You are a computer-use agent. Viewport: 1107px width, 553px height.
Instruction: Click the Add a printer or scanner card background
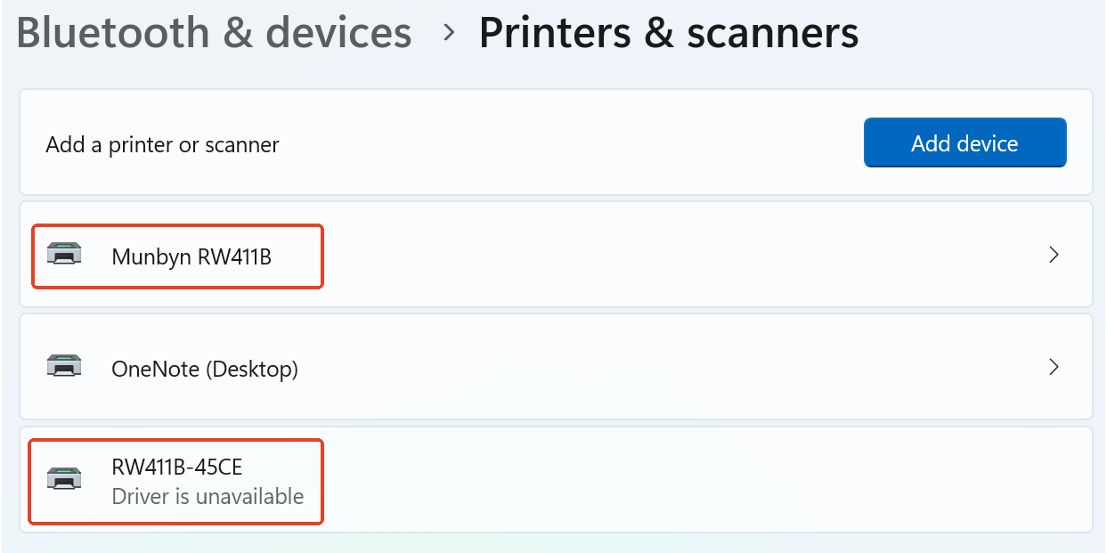(570, 142)
